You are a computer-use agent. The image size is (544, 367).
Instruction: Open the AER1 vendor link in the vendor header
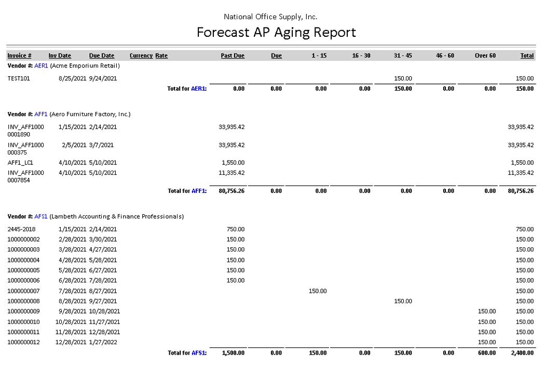pos(41,66)
